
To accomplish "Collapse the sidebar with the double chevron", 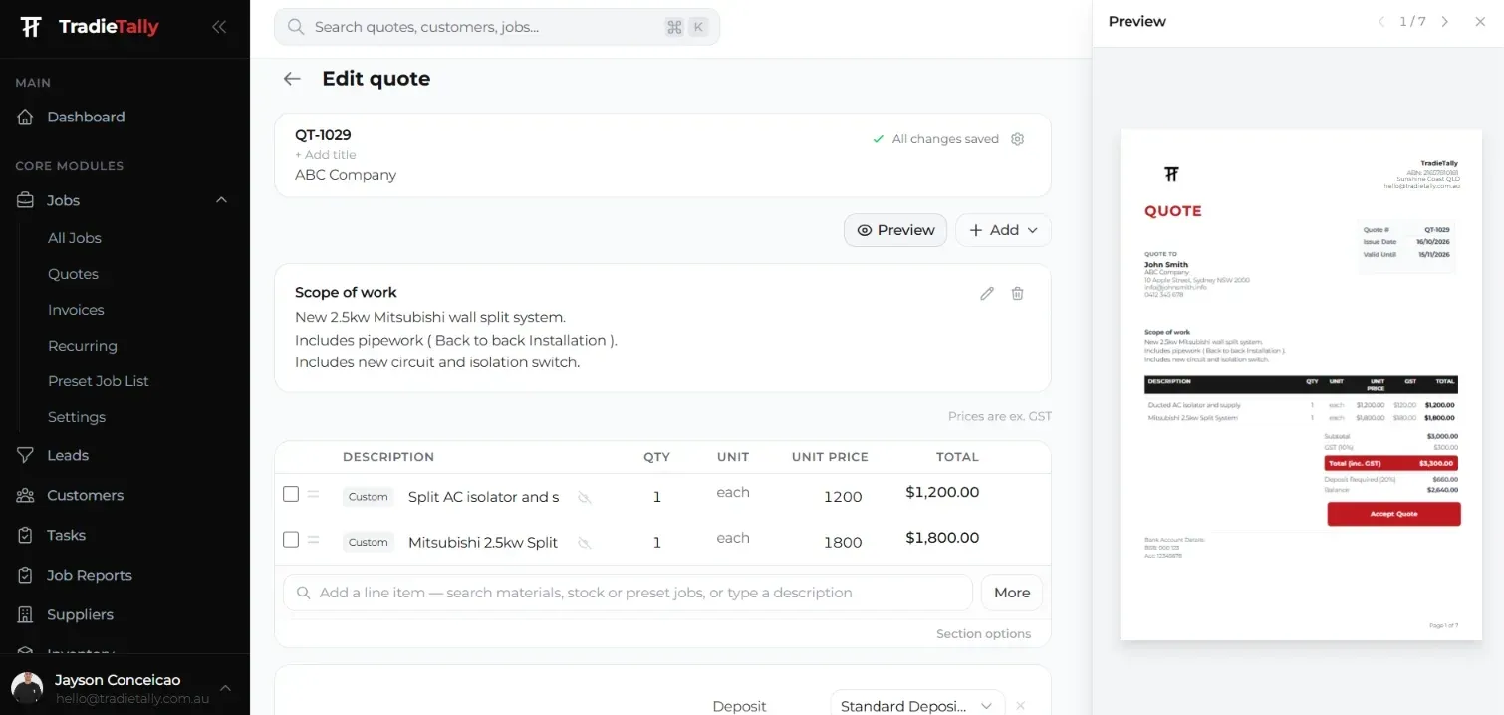I will [219, 27].
